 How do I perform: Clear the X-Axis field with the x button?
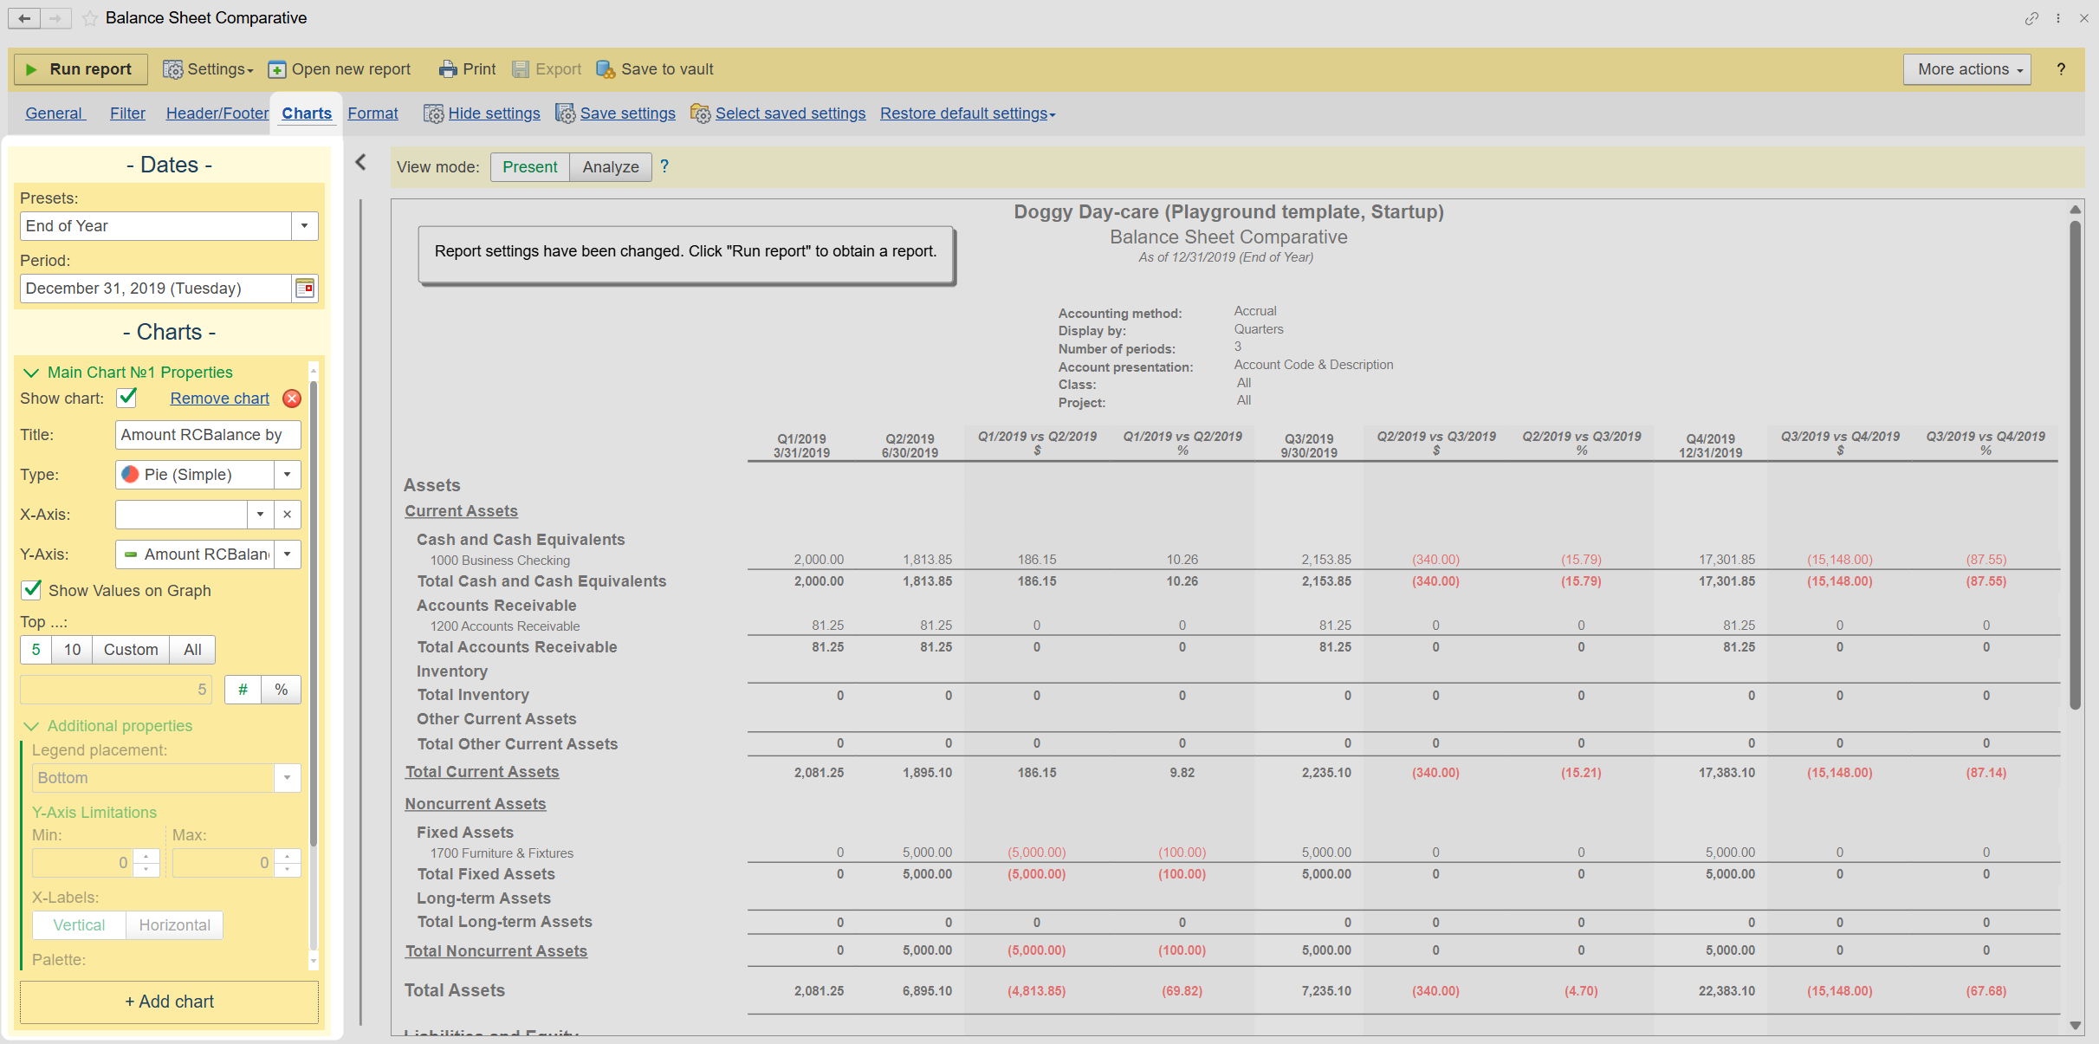(x=288, y=515)
